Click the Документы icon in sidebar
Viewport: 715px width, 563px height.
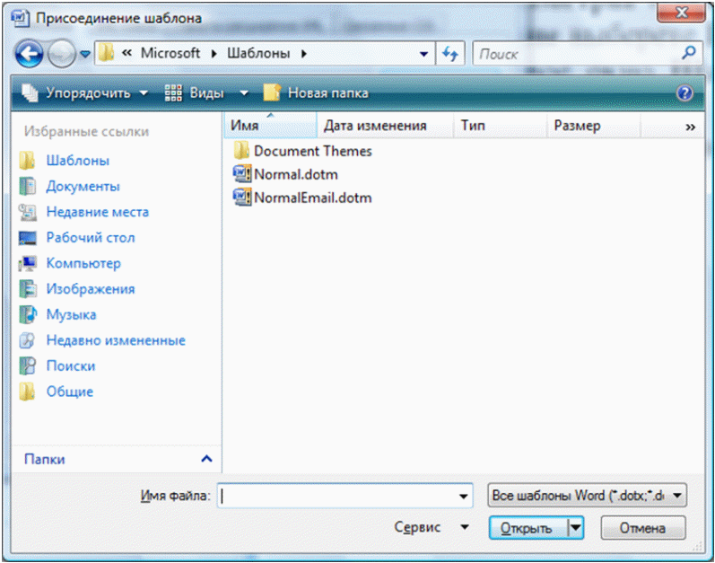27,186
